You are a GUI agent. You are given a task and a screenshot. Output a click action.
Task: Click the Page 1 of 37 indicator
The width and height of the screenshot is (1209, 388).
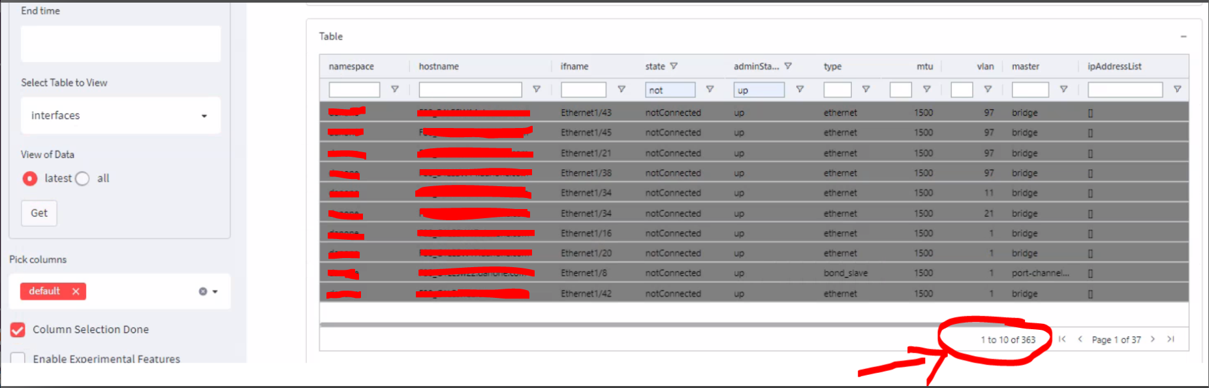[1116, 340]
